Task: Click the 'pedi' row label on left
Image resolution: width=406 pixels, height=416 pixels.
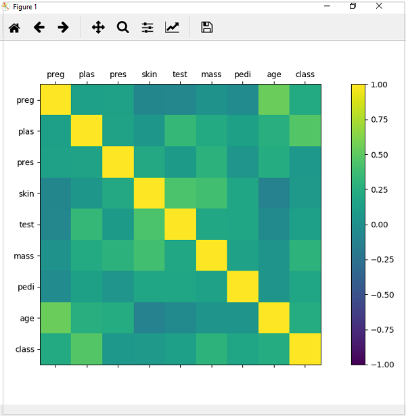Action: 24,287
